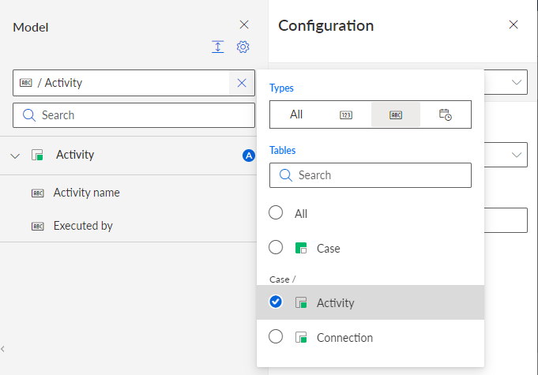
Task: Click the left collapse arrow at bottom-left edge
Action: (x=2, y=349)
